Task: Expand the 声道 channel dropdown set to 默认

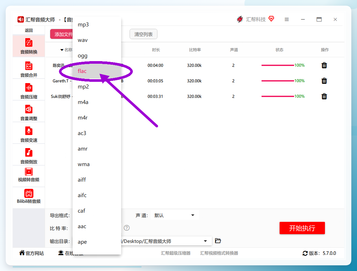Action: pyautogui.click(x=175, y=215)
